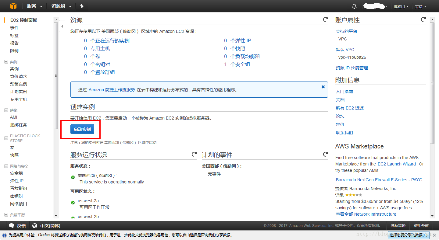Collapse the 负载平衡 sidebar section
This screenshot has height=240, width=439.
tap(6, 215)
